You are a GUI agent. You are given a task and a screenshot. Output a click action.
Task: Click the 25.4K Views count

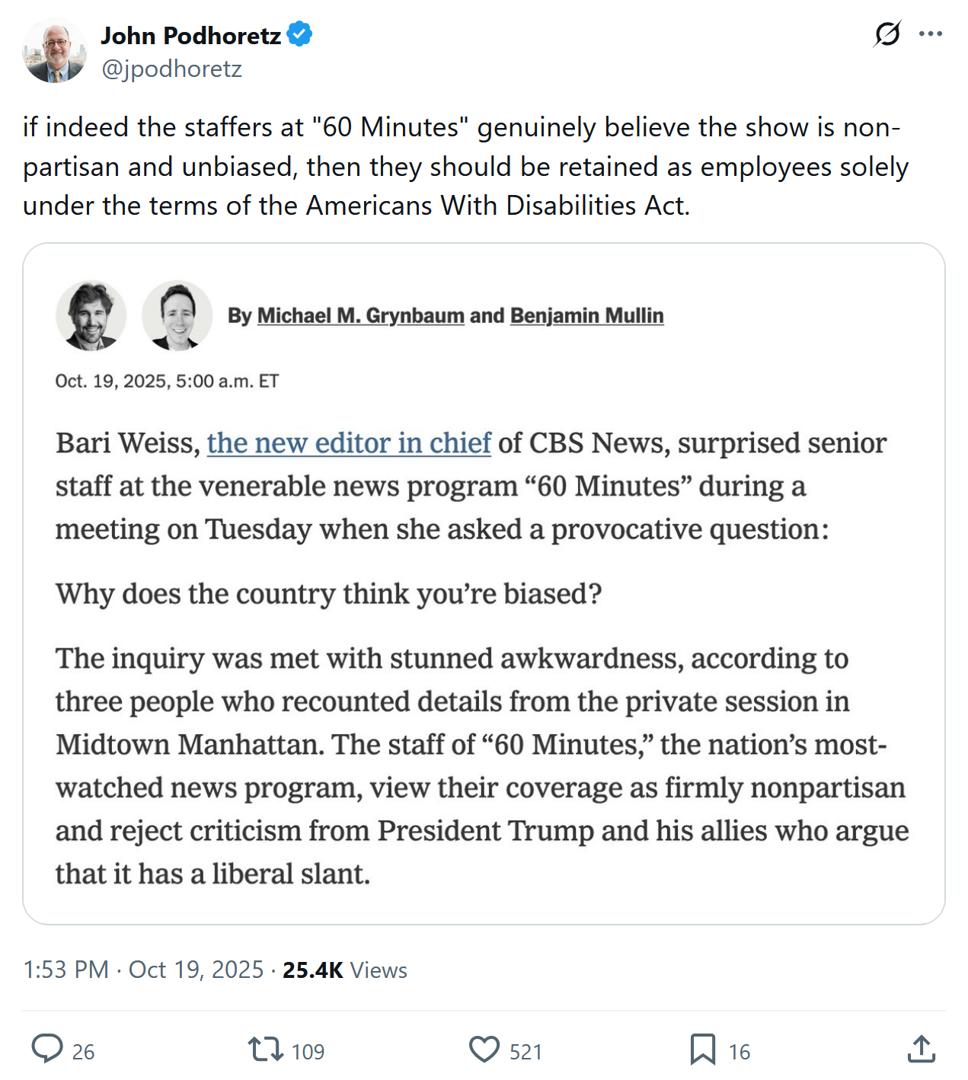coord(344,970)
